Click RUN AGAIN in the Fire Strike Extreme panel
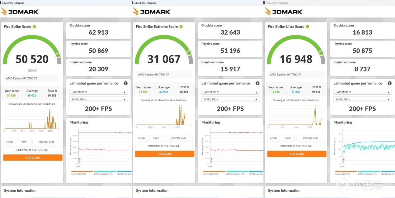The image size is (395, 198). click(165, 154)
